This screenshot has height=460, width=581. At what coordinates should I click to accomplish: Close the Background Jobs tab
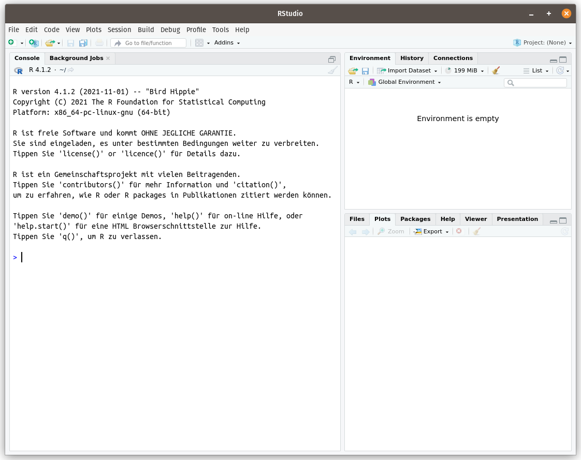[108, 58]
